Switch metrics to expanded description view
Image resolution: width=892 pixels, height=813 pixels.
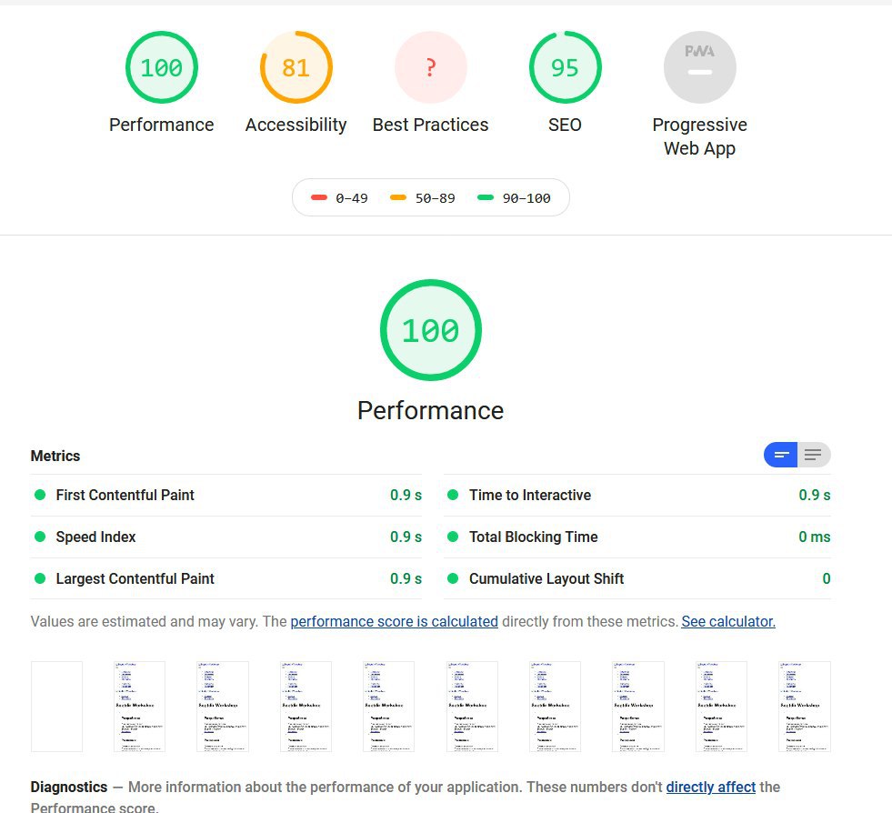click(x=814, y=455)
